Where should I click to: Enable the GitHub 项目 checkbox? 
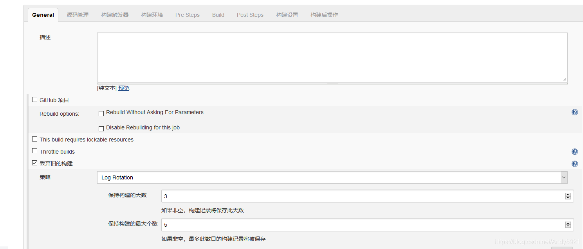[x=35, y=100]
